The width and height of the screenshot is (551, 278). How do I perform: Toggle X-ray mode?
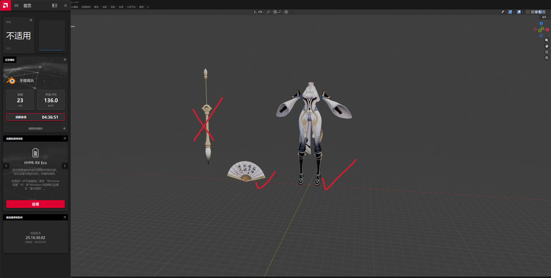(x=528, y=12)
